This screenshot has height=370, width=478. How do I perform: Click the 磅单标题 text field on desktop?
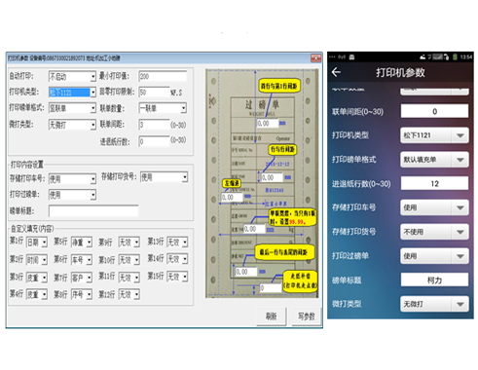coord(93,211)
